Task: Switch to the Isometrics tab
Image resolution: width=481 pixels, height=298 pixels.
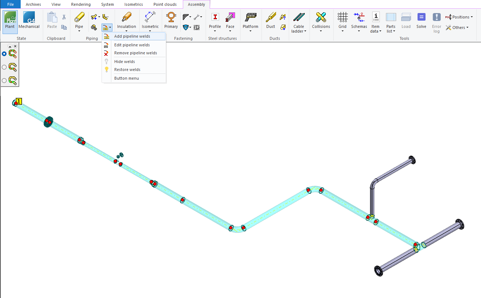Action: [133, 4]
